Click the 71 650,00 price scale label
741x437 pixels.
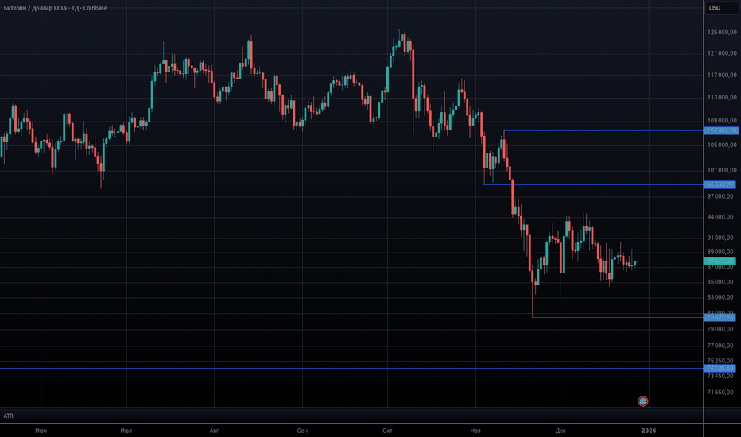722,393
